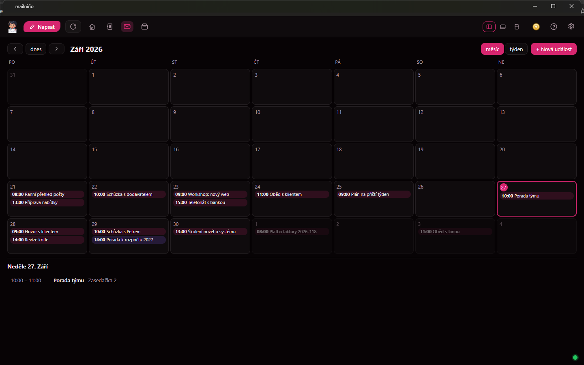The width and height of the screenshot is (584, 365).
Task: Open the Schůzka s dodavatelem event
Action: coord(129,195)
